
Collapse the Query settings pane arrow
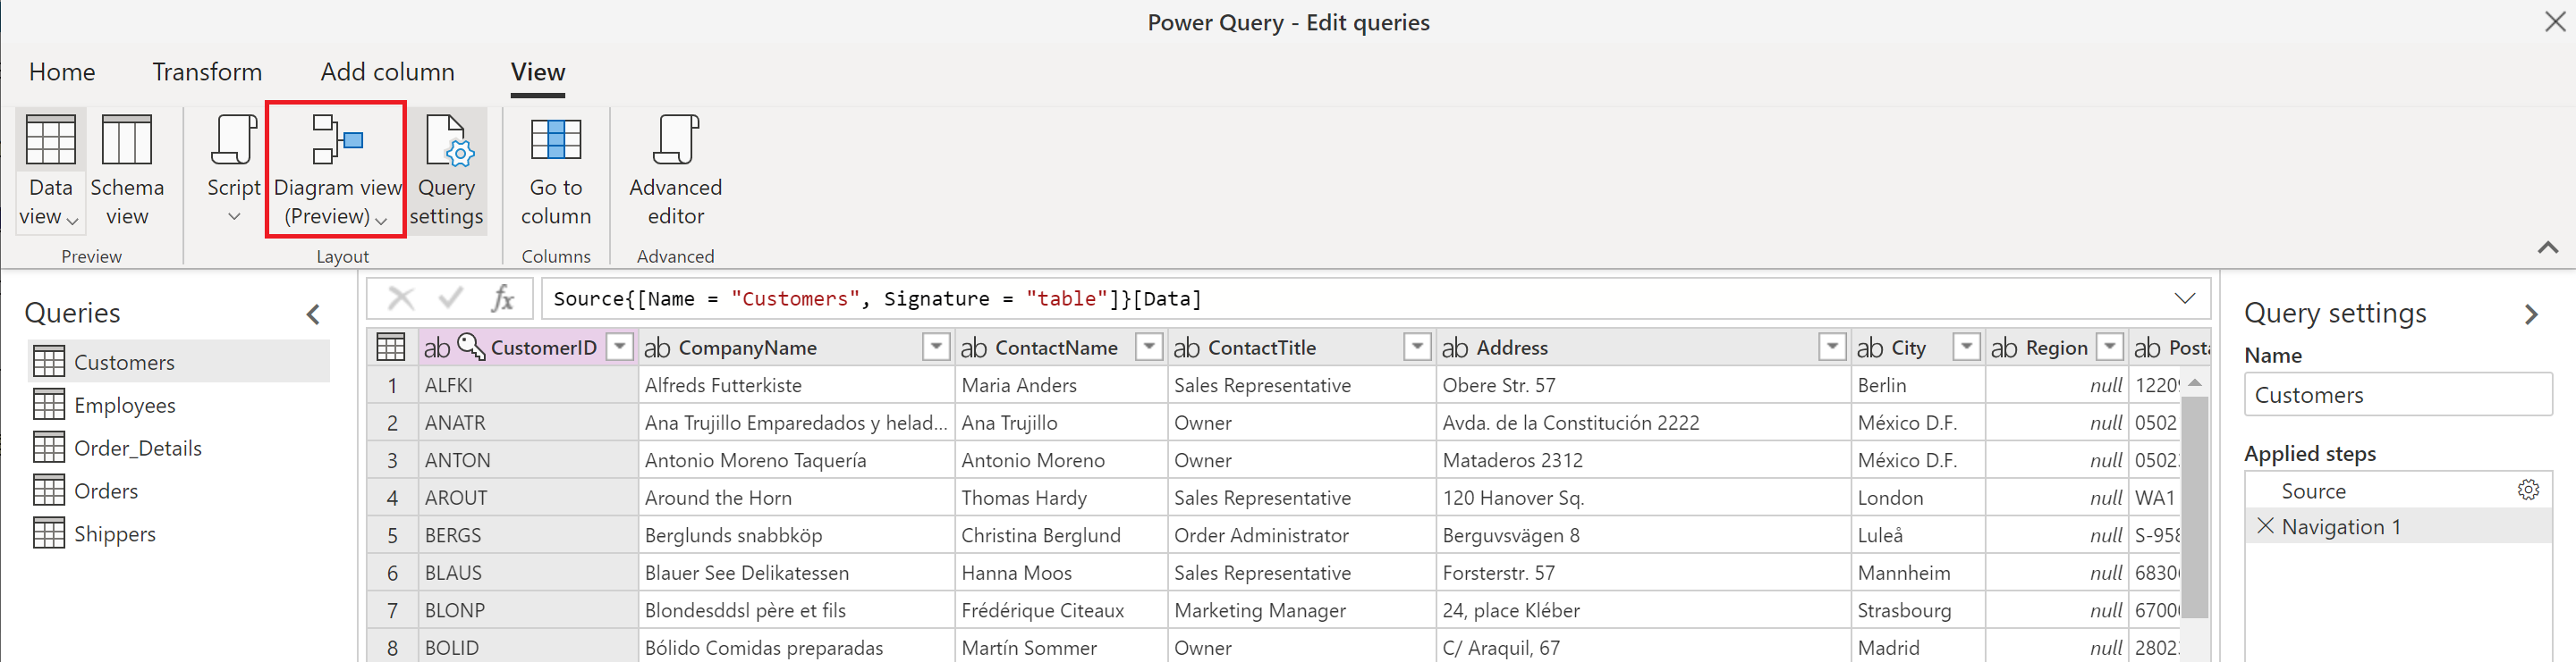pos(2530,314)
